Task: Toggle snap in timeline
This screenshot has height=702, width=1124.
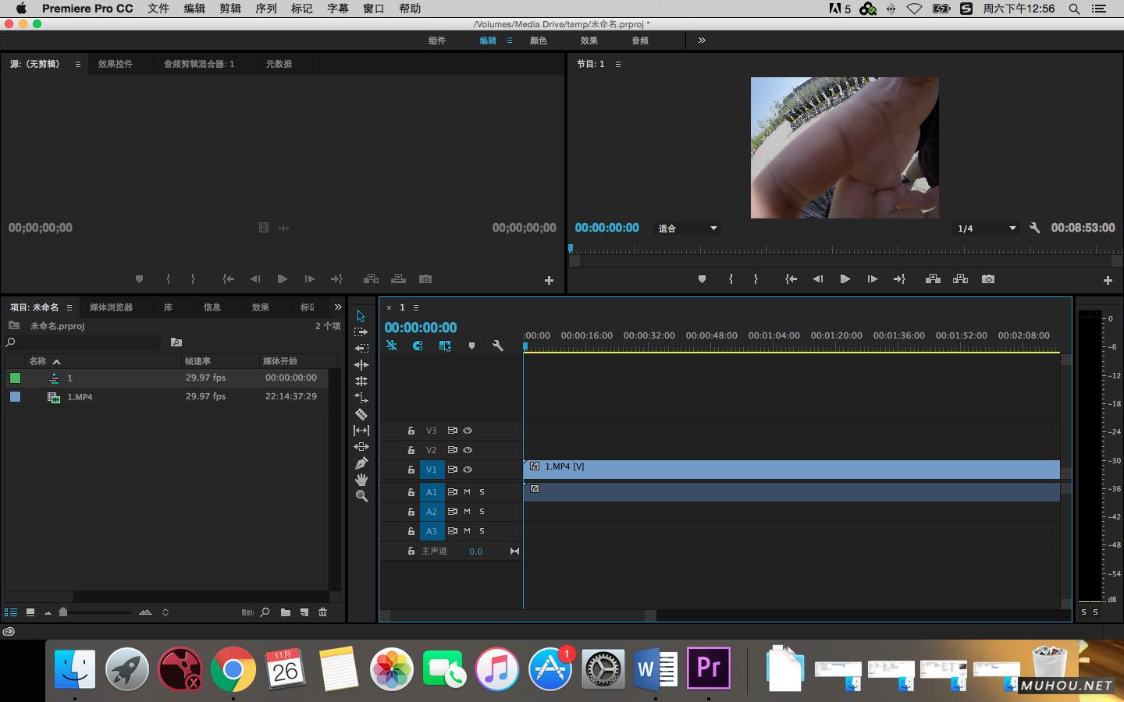Action: point(418,346)
